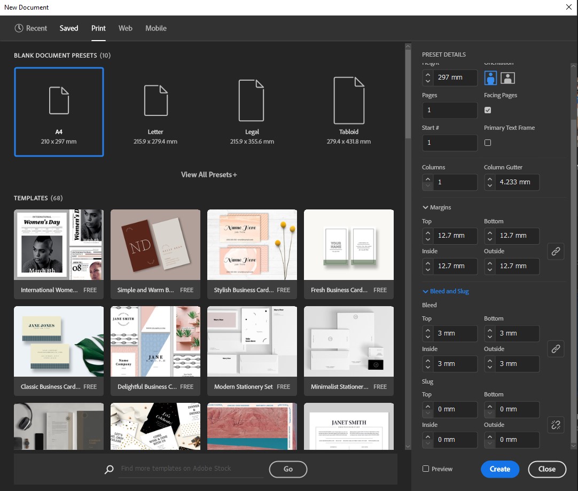
Task: Switch to the Web tab
Action: click(125, 28)
